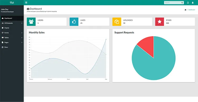Click the UPLOADES card label
The height and width of the screenshot is (102, 198).
click(128, 20)
